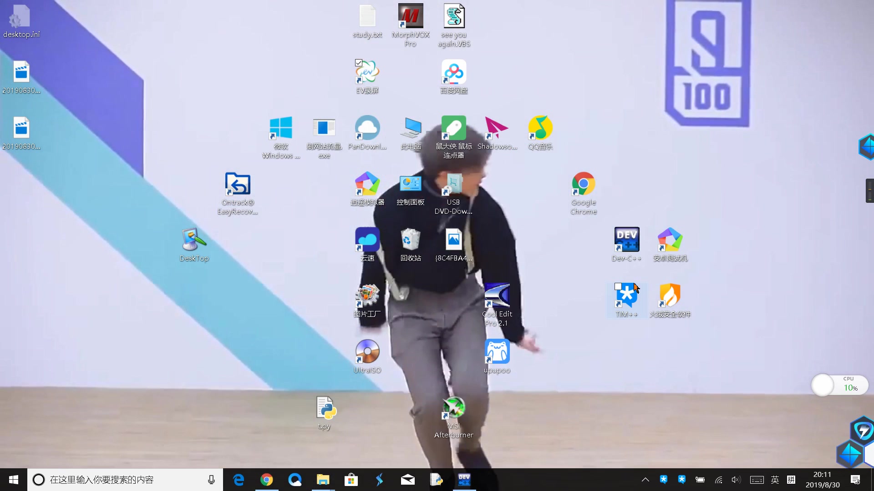Tick the TIM icon selection checkbox
874x491 pixels.
coord(618,286)
